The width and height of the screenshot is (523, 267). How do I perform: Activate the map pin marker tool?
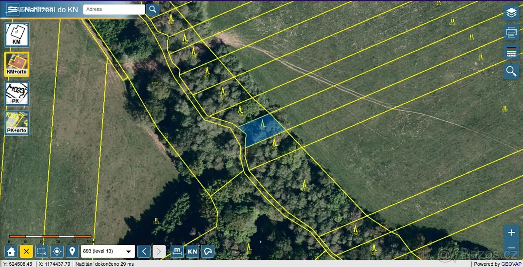[72, 251]
